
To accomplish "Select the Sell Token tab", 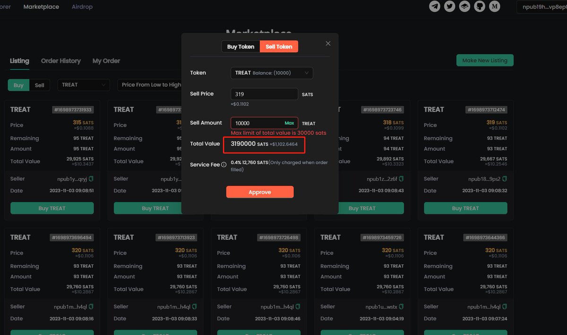I will tap(279, 46).
